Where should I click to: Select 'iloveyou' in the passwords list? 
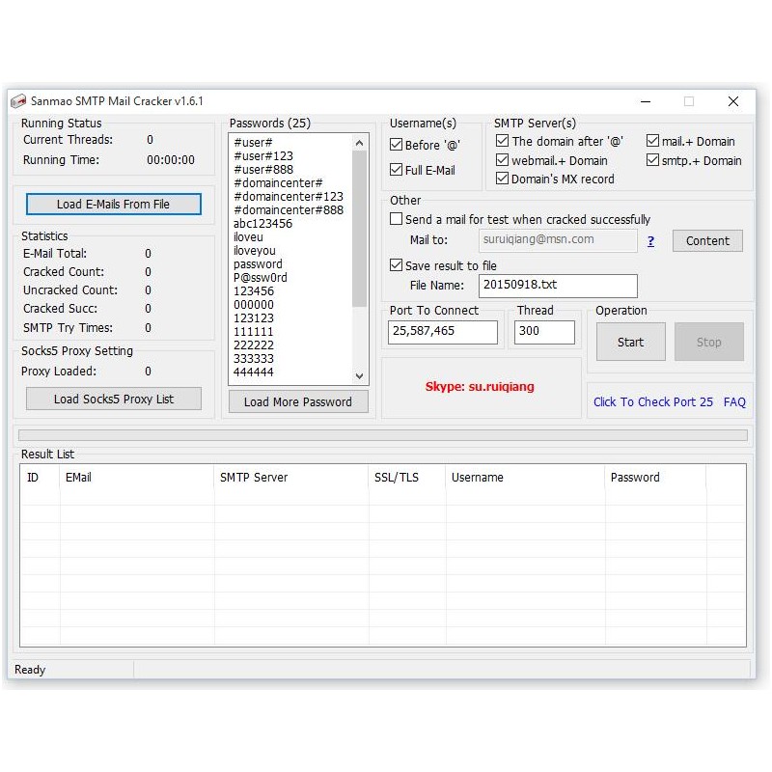[x=255, y=251]
